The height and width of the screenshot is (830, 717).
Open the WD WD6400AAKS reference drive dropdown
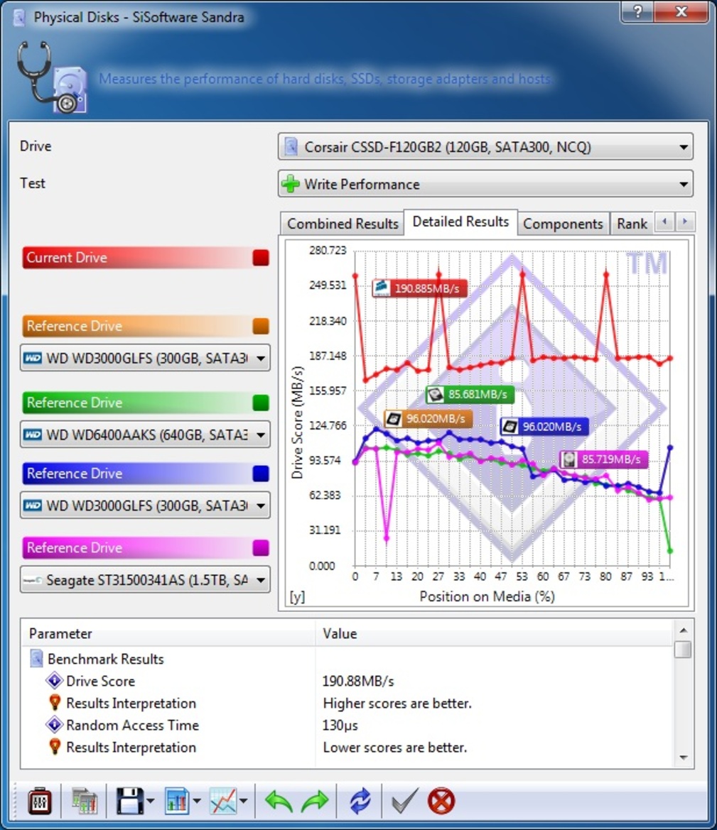(x=145, y=435)
